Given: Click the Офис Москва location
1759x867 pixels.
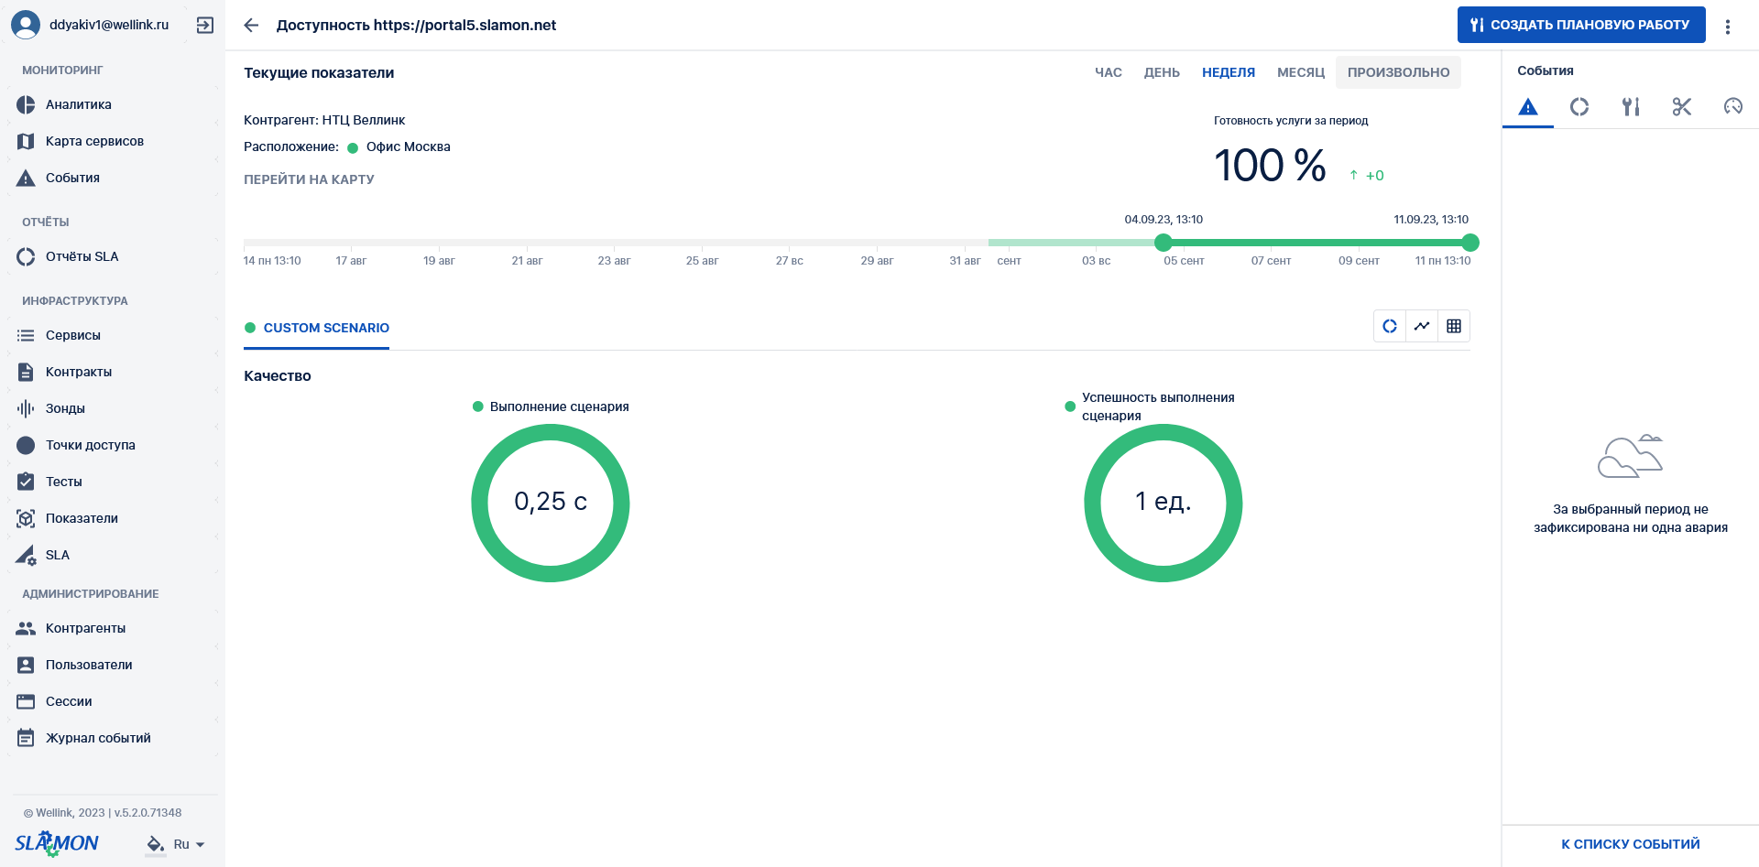Looking at the screenshot, I should coord(408,146).
